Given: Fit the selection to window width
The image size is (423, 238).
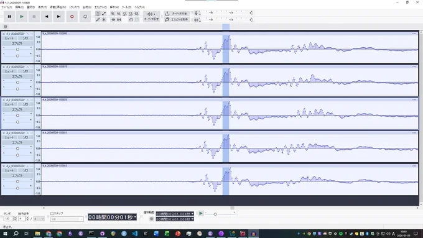Looking at the screenshot, I should [x=124, y=14].
